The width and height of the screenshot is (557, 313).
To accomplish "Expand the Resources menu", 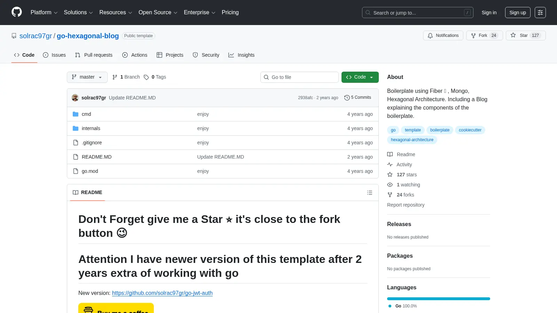I will point(116,13).
